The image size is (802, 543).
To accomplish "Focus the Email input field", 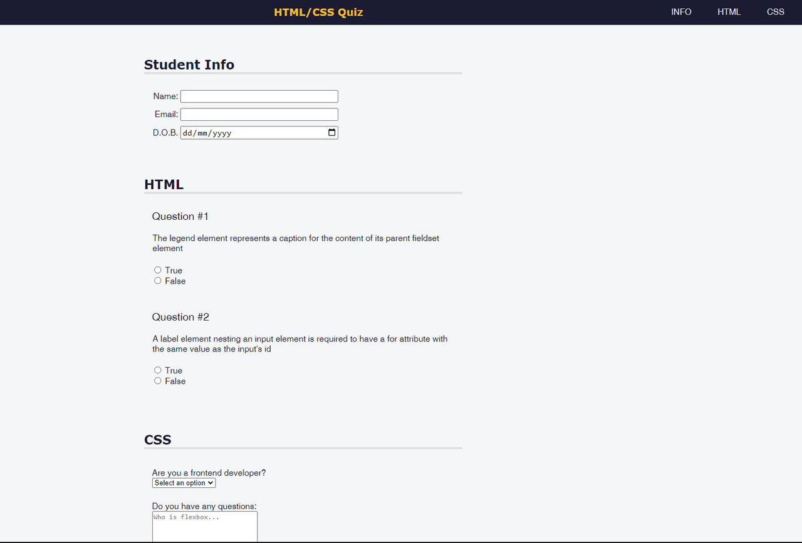I will point(259,114).
